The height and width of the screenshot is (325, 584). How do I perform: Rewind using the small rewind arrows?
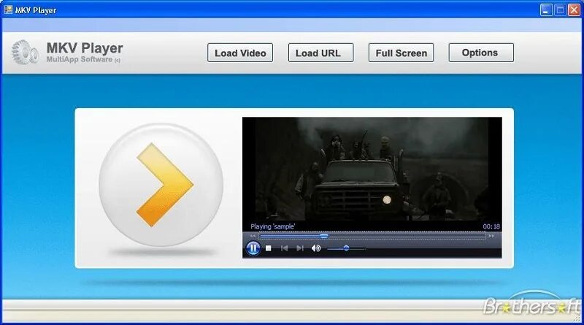253,237
